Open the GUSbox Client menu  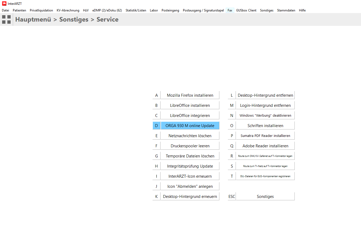click(246, 10)
